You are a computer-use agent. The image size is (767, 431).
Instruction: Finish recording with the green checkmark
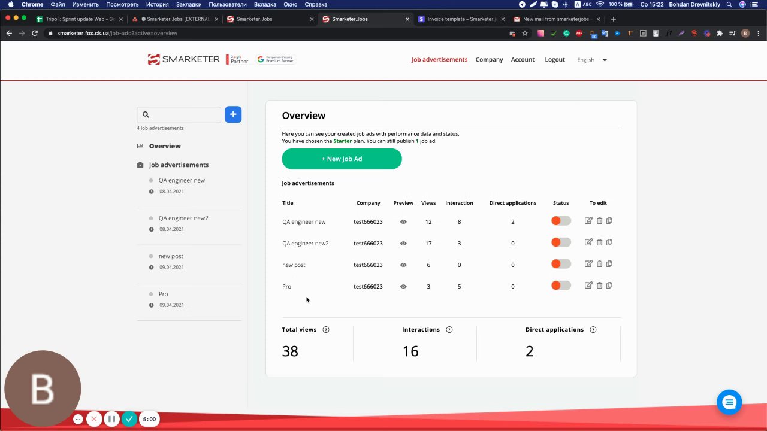[129, 419]
